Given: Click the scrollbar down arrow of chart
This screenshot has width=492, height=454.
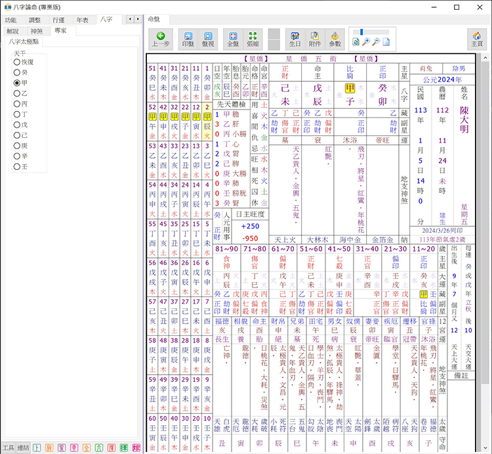Looking at the screenshot, I should pyautogui.click(x=485, y=448).
